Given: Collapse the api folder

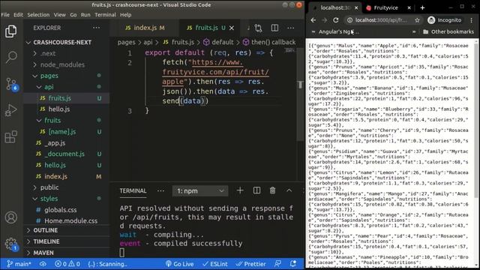Looking at the screenshot, I should 67,87.
